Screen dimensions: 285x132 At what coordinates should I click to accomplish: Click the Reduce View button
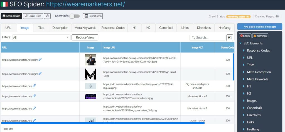pos(85,37)
